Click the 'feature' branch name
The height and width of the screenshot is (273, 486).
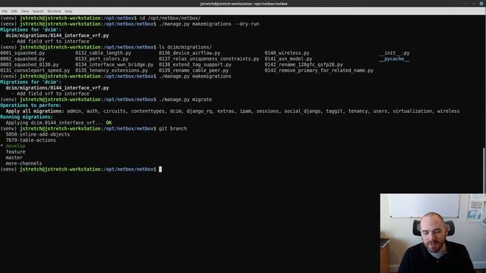pos(15,152)
